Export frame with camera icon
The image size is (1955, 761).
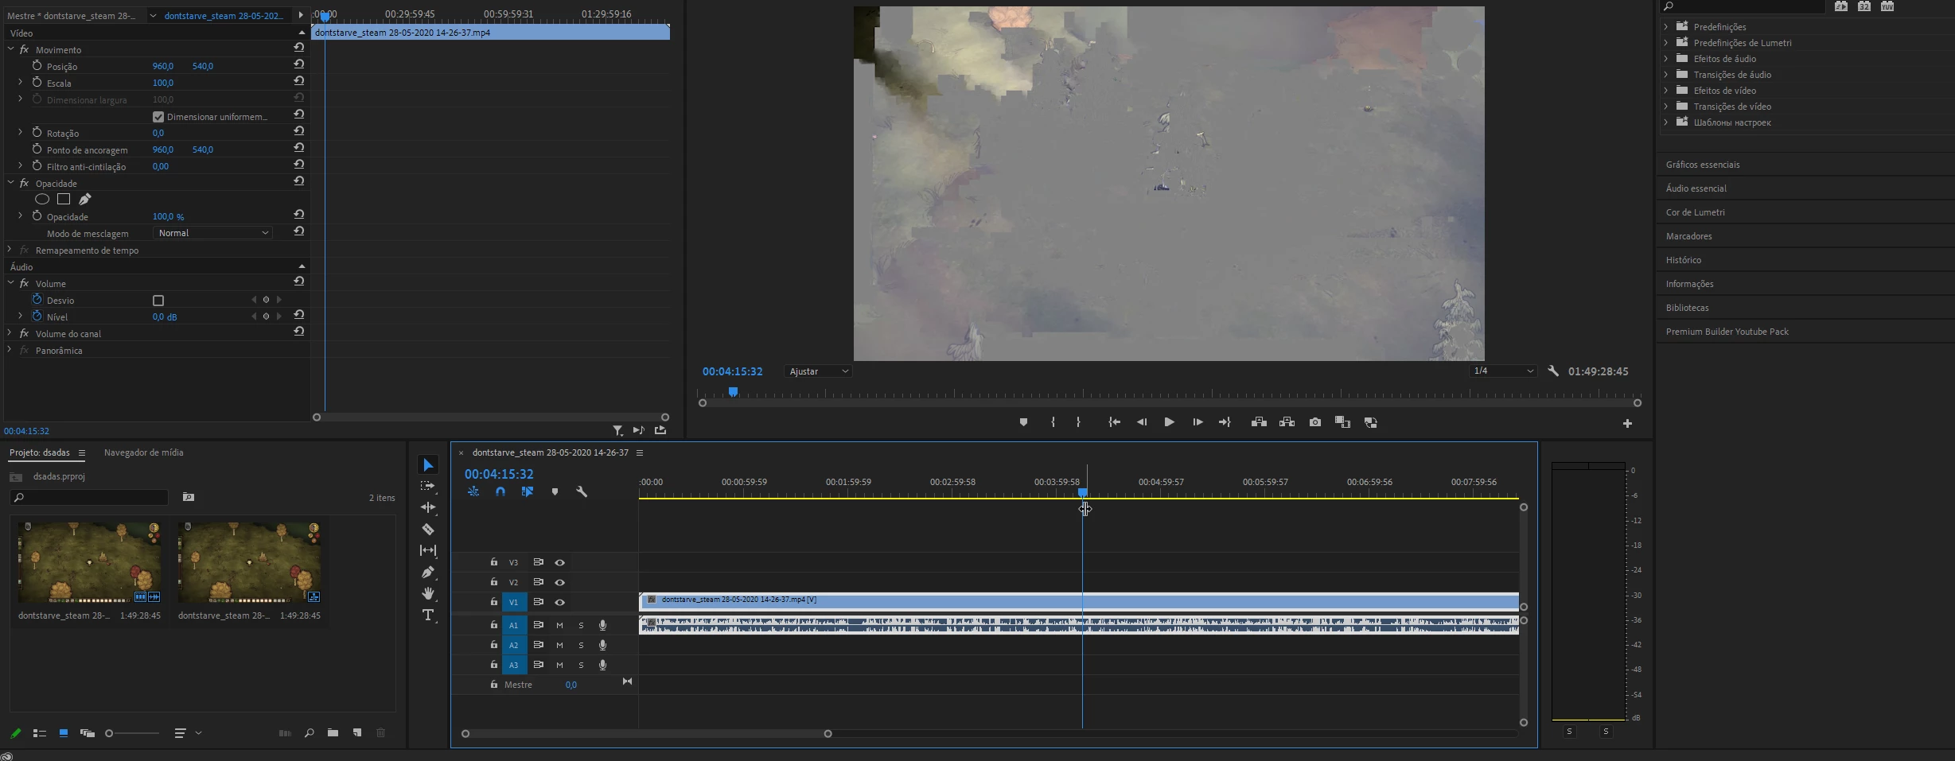(x=1315, y=422)
